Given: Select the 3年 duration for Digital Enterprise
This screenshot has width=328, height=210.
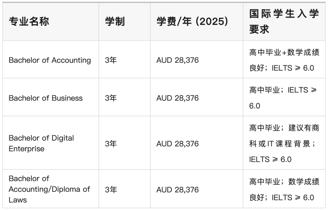Looking at the screenshot, I should tap(111, 143).
